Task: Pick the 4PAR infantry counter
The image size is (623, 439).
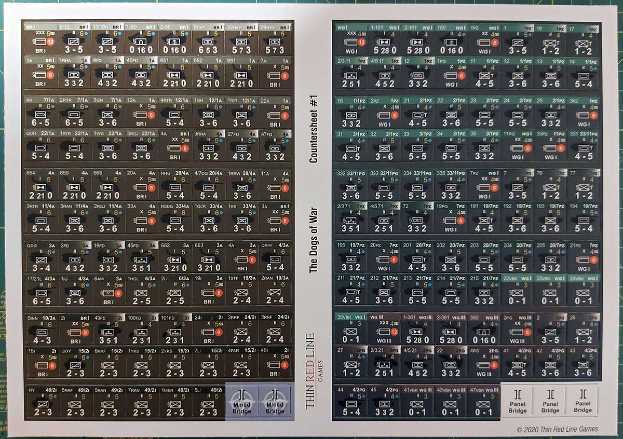Action: coord(241,363)
